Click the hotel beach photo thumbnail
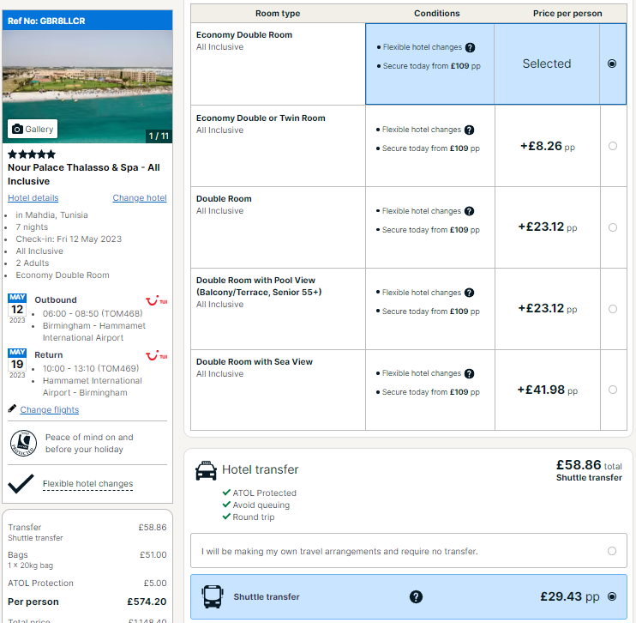The image size is (636, 623). pyautogui.click(x=87, y=87)
